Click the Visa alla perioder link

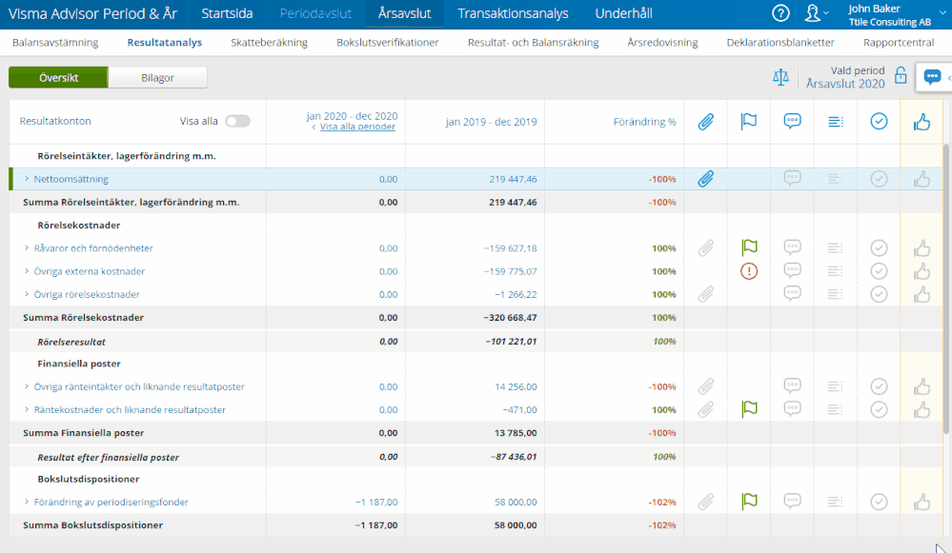click(x=357, y=127)
